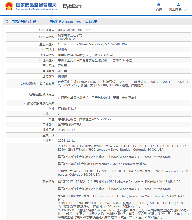Click the expiry date 2024-11-11
Viewport: 192px width, 220px height.
(66, 140)
